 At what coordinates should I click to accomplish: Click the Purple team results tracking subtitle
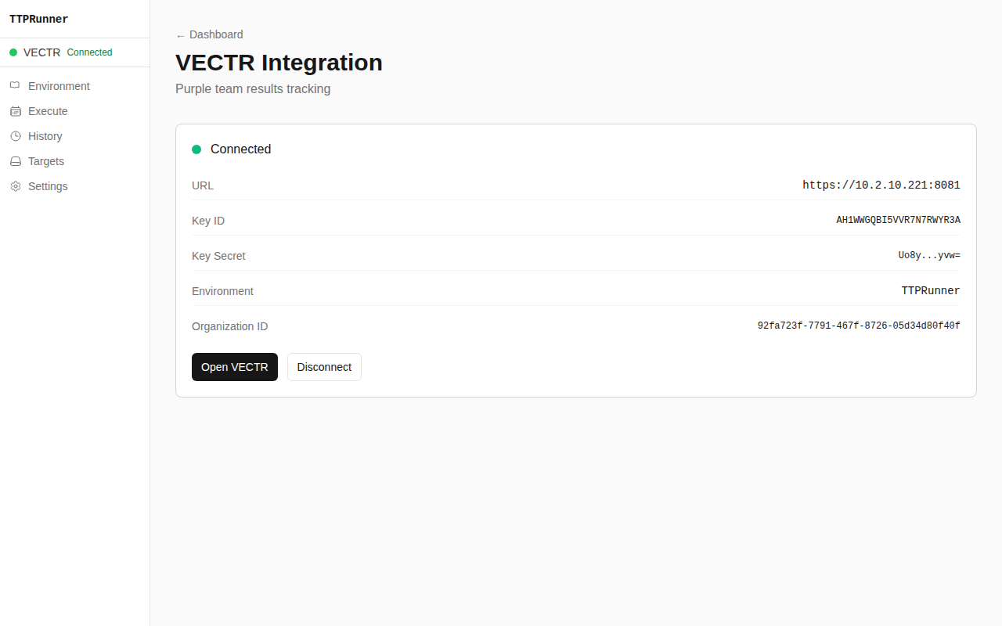tap(253, 89)
